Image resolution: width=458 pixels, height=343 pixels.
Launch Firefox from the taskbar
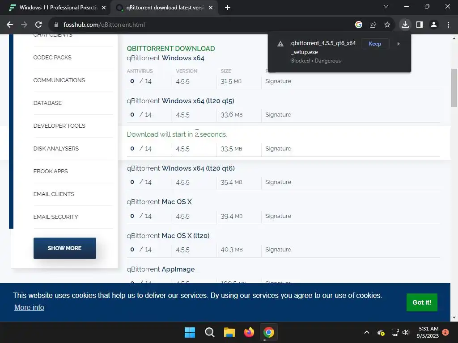point(249,332)
